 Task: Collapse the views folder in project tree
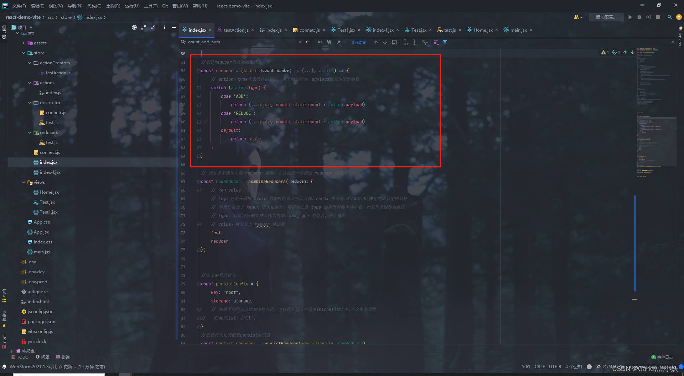click(x=24, y=182)
